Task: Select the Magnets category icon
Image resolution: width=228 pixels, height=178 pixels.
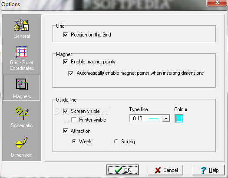Action: 22,84
